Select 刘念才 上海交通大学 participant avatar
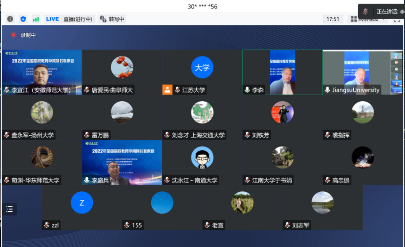The image size is (405, 247). pyautogui.click(x=202, y=112)
